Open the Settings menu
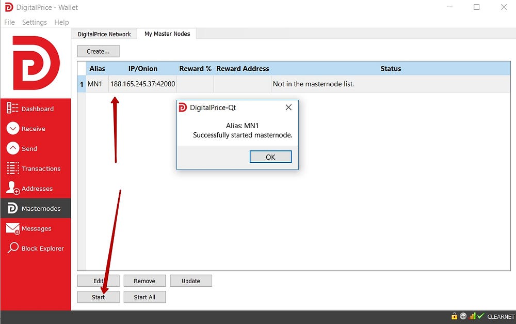Screen dimensions: 516x324 (x=35, y=22)
